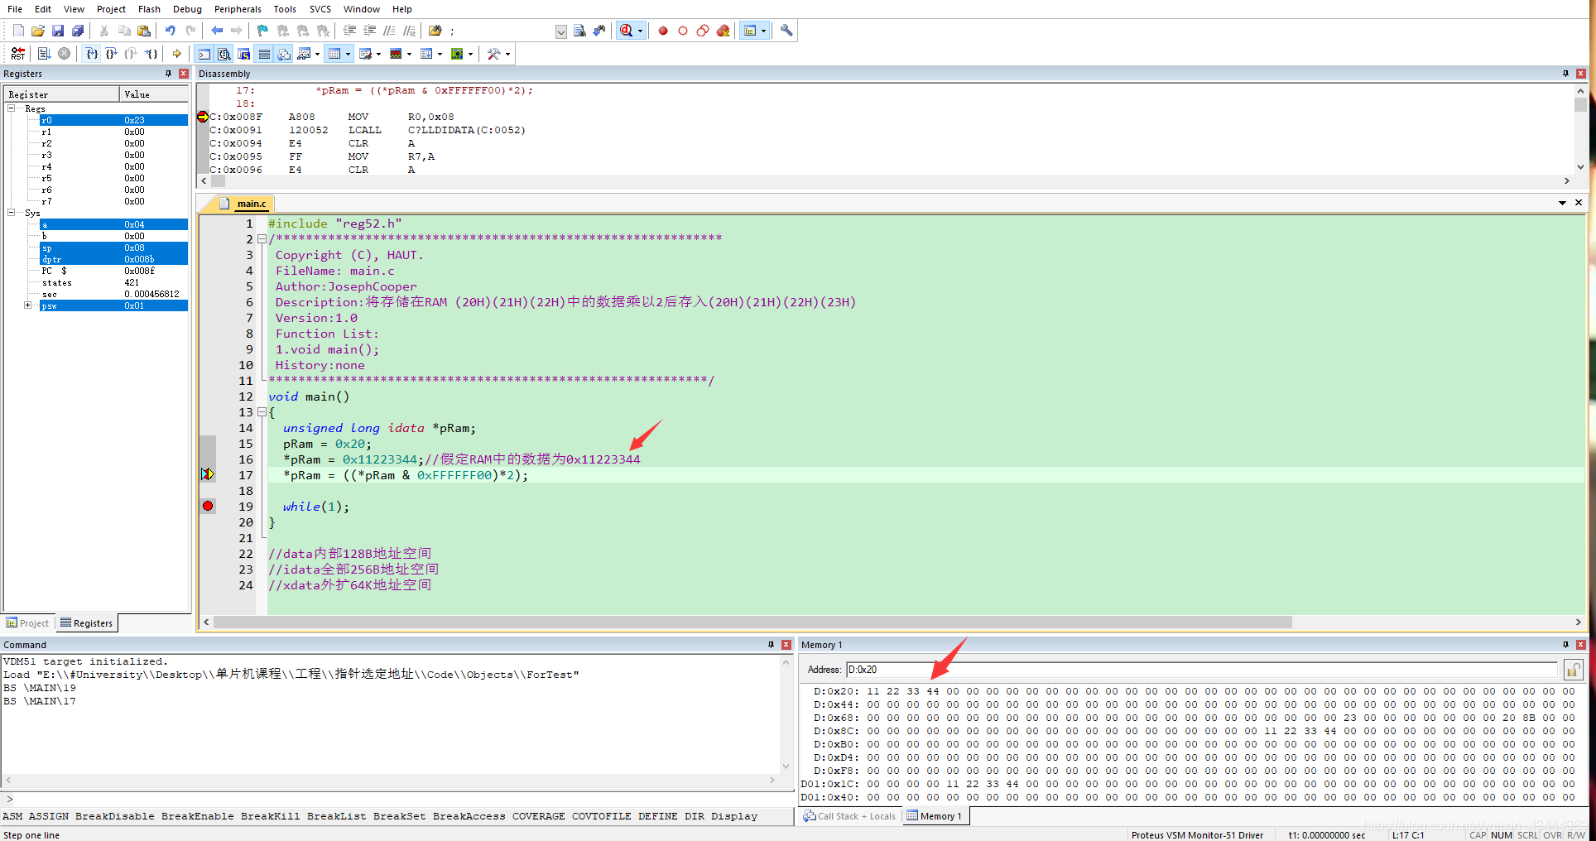Viewport: 1596px width, 841px height.
Task: Open the System Viewer dropdown arrow
Action: [x=470, y=54]
